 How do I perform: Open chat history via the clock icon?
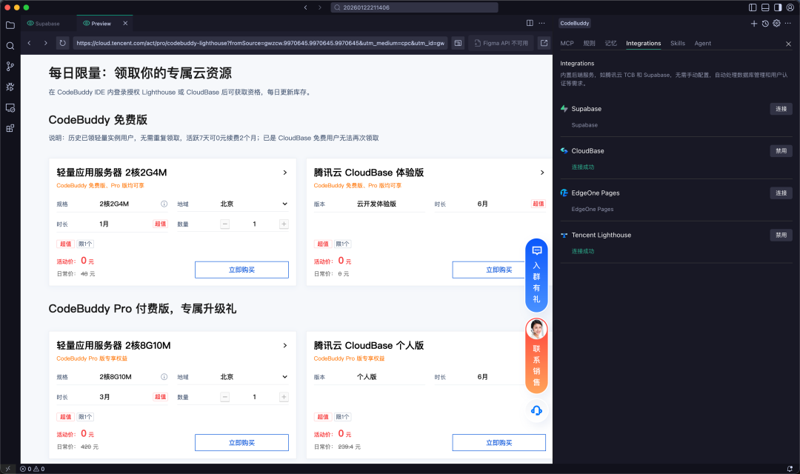(764, 23)
